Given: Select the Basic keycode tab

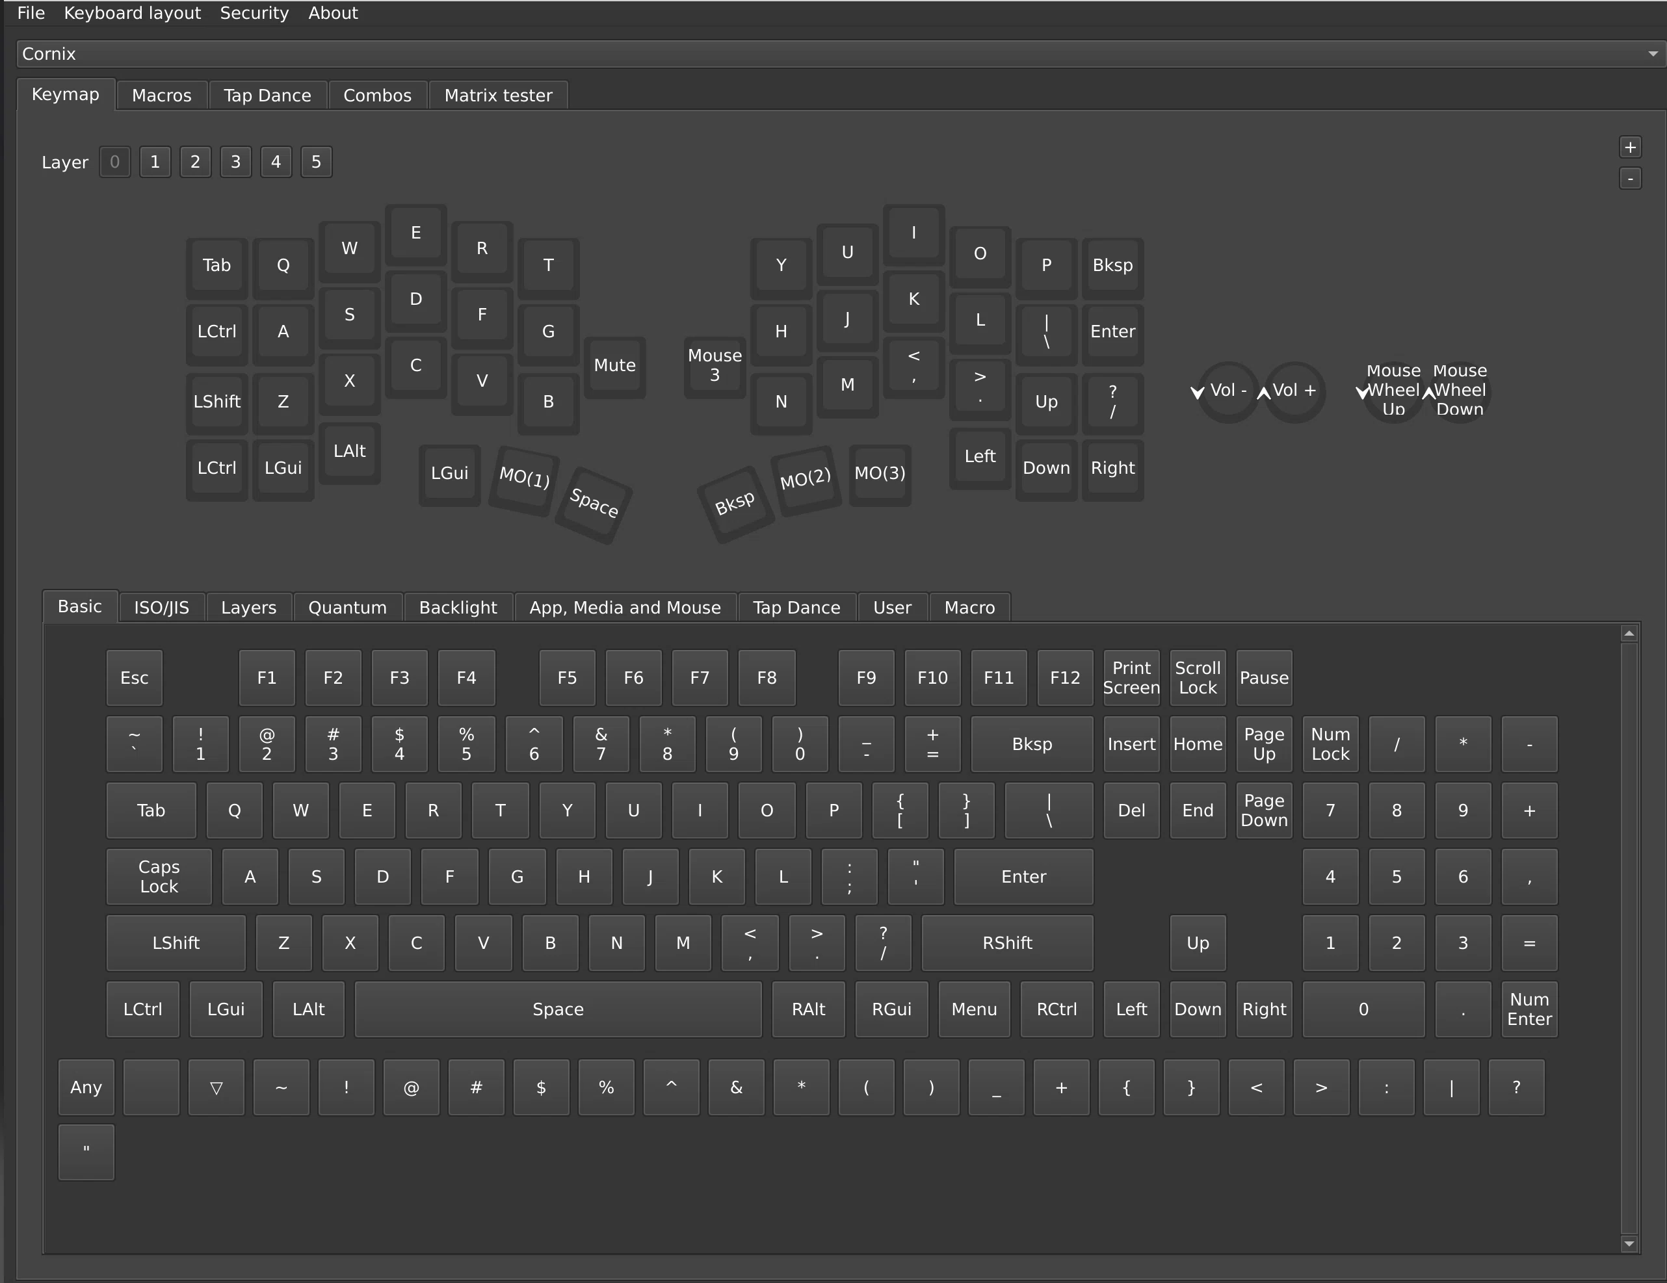Looking at the screenshot, I should click(x=80, y=607).
